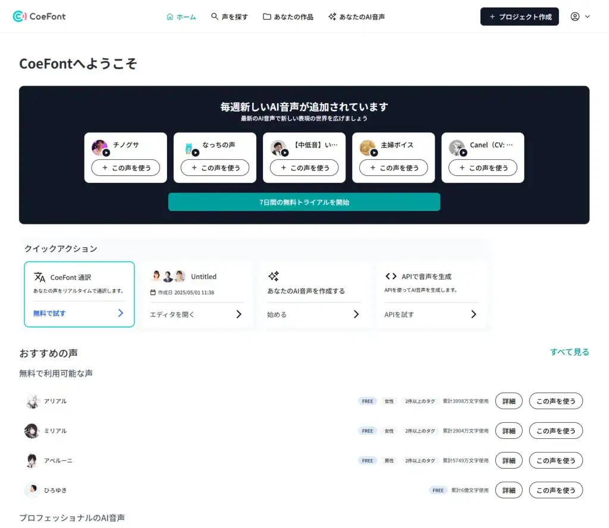Go to あなたの作品 tab
This screenshot has width=609, height=528.
point(288,17)
